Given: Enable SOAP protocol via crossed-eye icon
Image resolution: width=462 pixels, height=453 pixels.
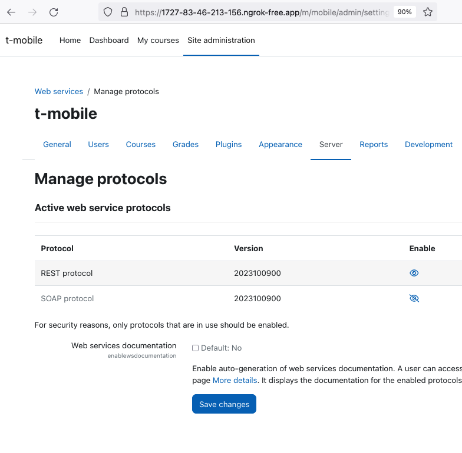Looking at the screenshot, I should click(414, 298).
